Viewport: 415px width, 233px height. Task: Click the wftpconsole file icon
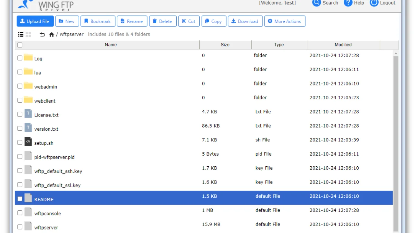click(28, 212)
